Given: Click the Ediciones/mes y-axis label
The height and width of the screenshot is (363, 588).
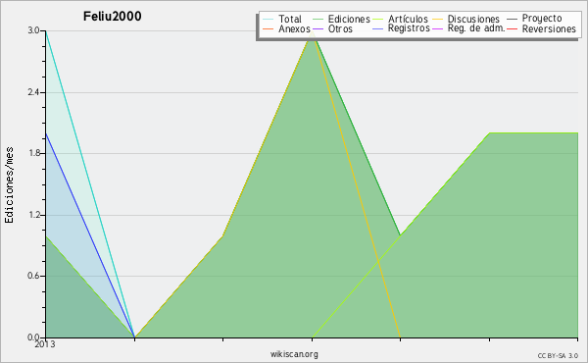Looking at the screenshot, I should pyautogui.click(x=9, y=185).
